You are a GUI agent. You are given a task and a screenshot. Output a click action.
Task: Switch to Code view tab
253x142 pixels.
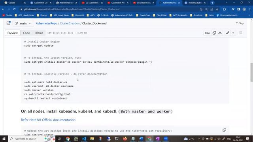click(x=26, y=33)
